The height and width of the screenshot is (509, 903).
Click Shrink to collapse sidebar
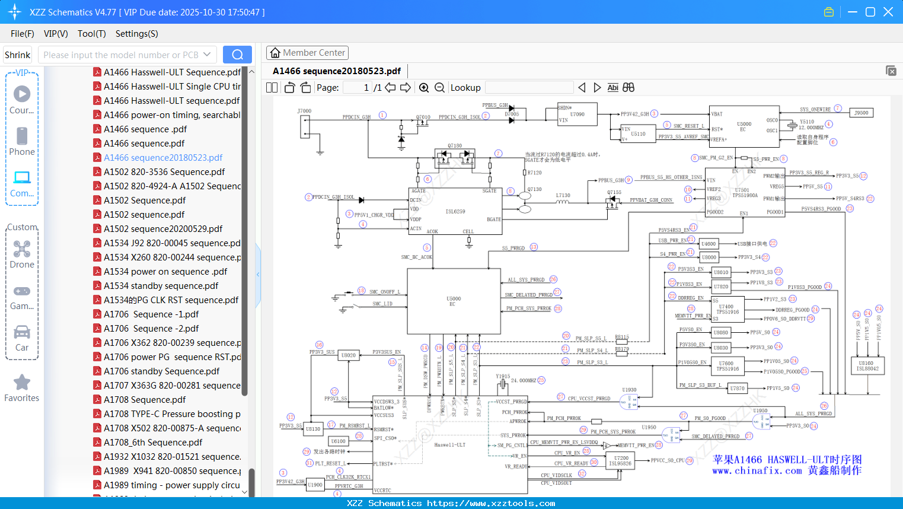(18, 55)
